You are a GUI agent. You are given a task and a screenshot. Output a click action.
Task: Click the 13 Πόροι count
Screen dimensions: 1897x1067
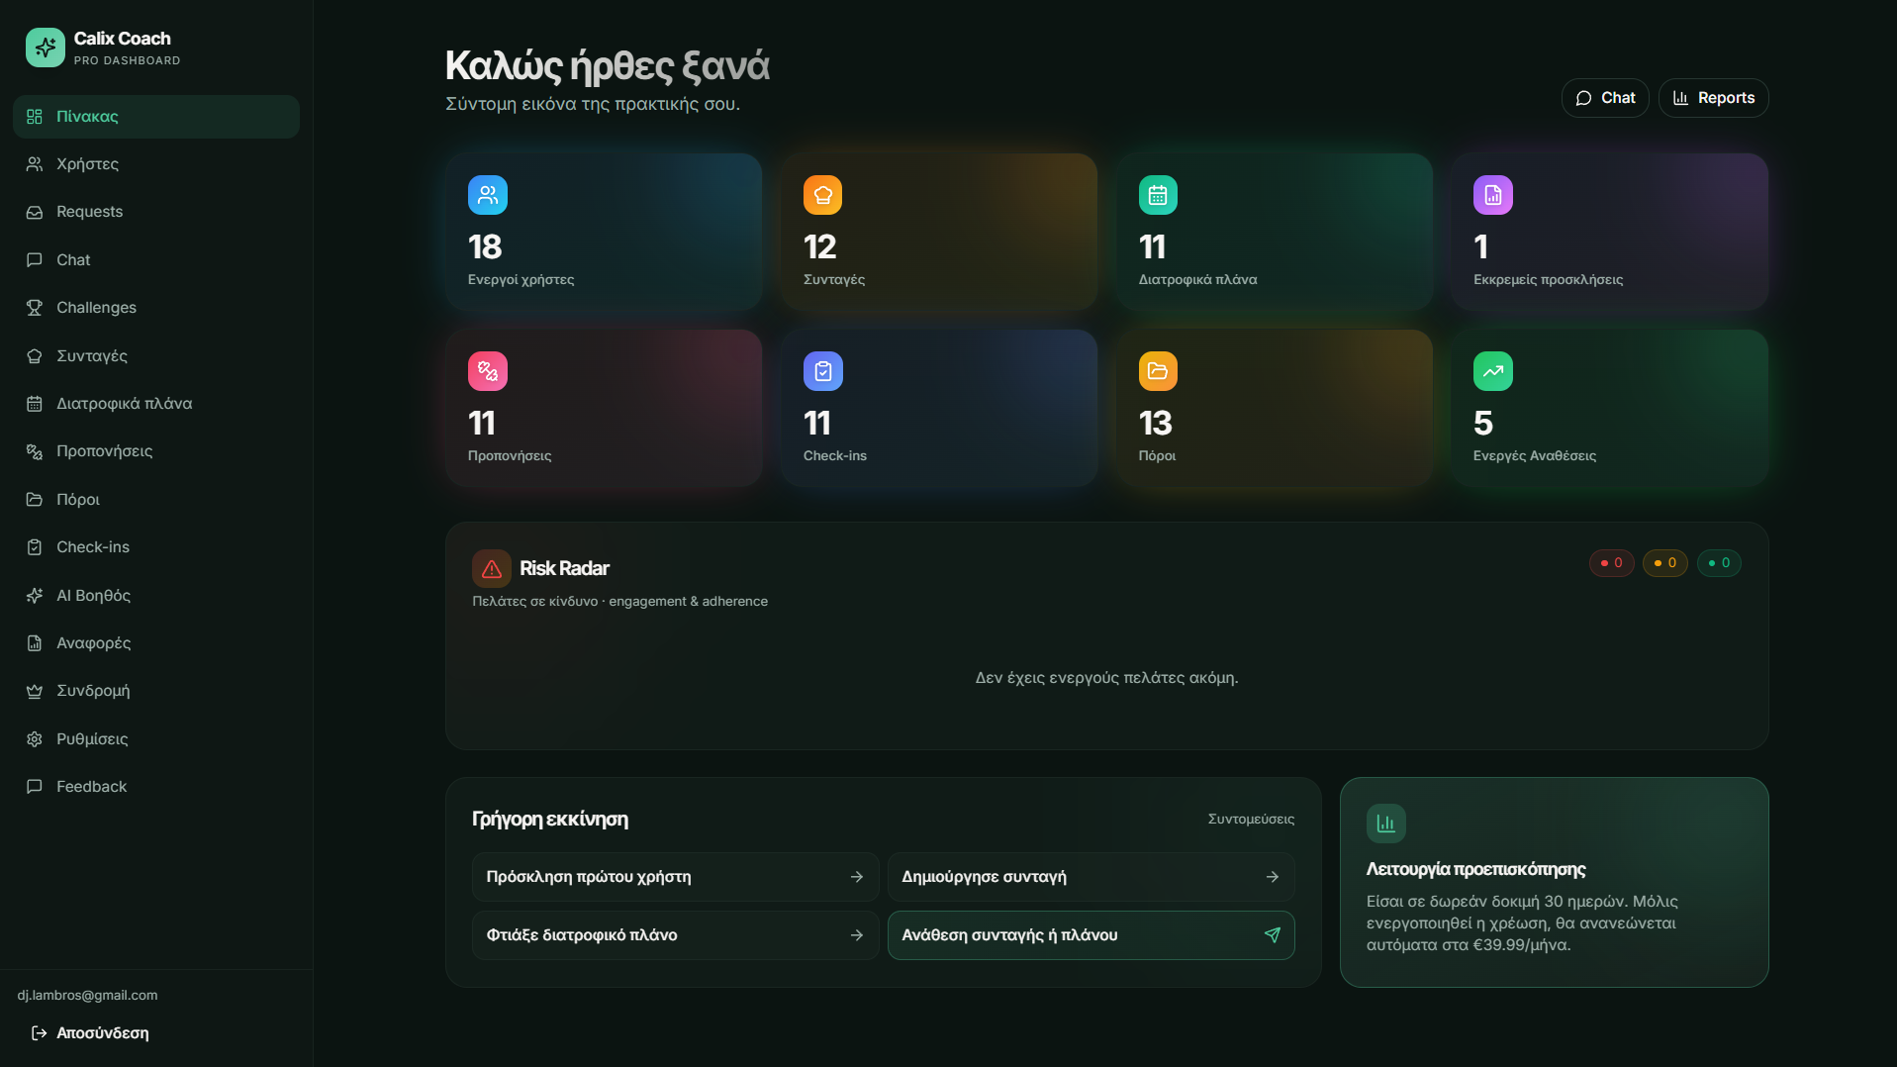tap(1156, 424)
